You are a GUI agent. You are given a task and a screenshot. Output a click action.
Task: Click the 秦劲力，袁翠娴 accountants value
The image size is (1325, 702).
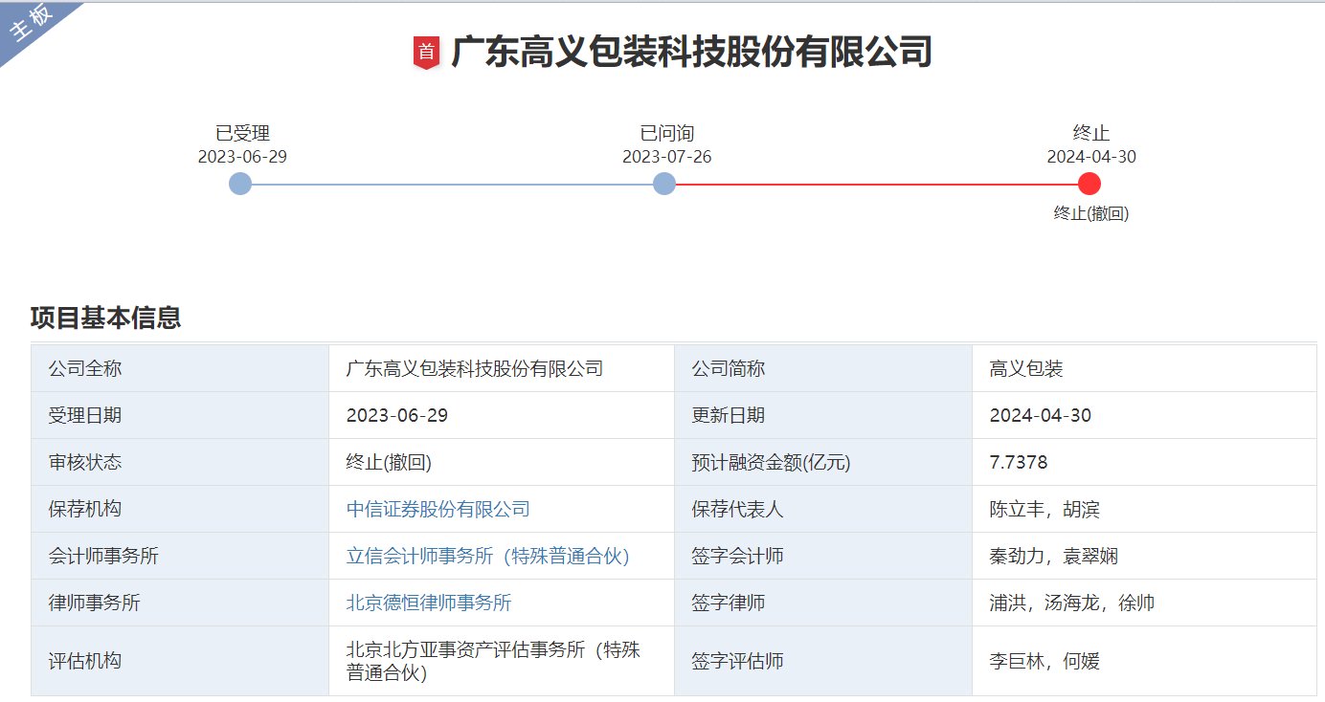[x=1054, y=557]
